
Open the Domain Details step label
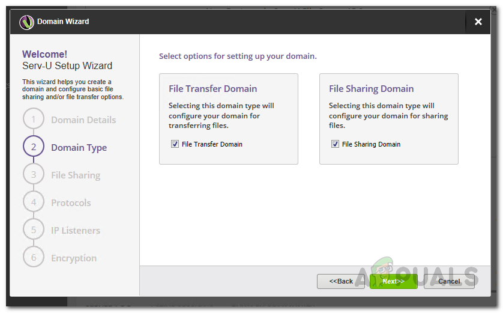[83, 120]
